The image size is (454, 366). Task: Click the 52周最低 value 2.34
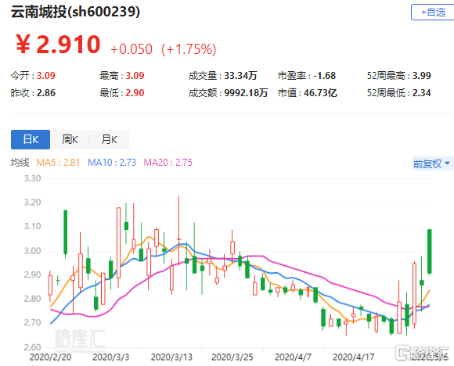[422, 93]
